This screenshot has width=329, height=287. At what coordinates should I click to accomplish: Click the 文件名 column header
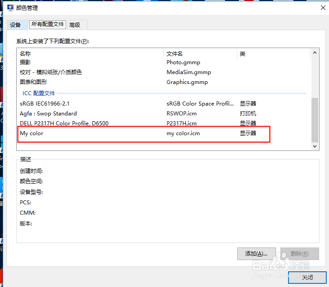[x=200, y=54]
